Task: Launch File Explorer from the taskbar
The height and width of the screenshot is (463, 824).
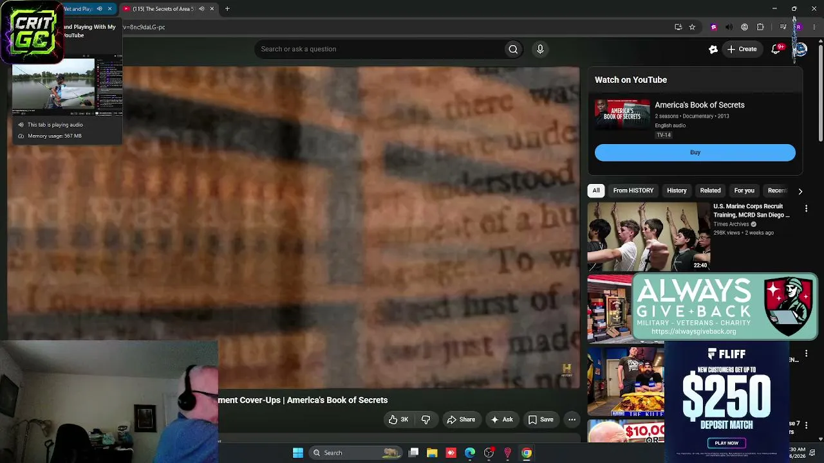Action: tap(432, 453)
